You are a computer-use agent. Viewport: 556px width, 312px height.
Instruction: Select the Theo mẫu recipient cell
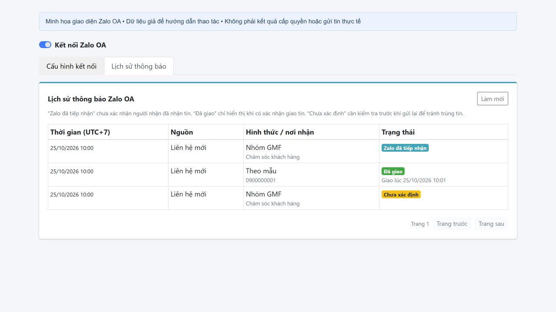pyautogui.click(x=311, y=175)
